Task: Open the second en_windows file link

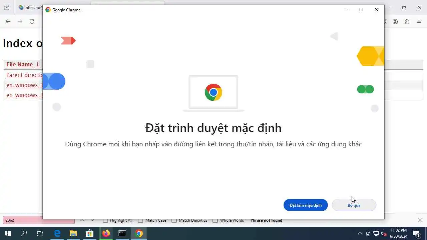Action: point(24,95)
